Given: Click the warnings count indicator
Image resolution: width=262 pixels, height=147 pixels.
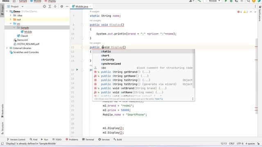Looking at the screenshot, I should coord(246,12).
